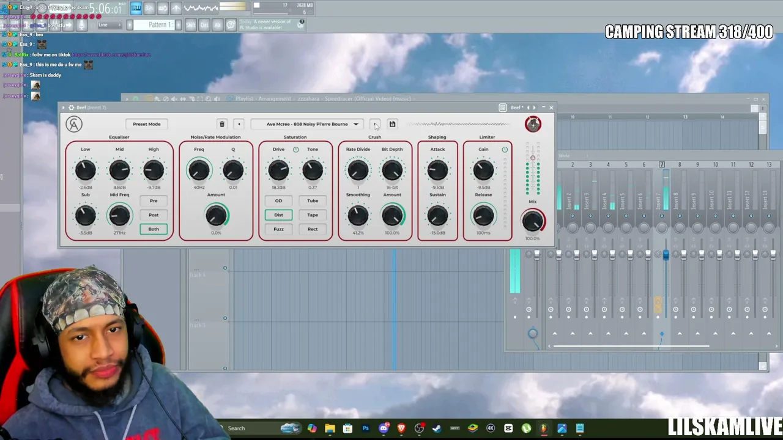Open Photoshop from the taskbar
Viewport: 783px width, 440px height.
click(366, 428)
